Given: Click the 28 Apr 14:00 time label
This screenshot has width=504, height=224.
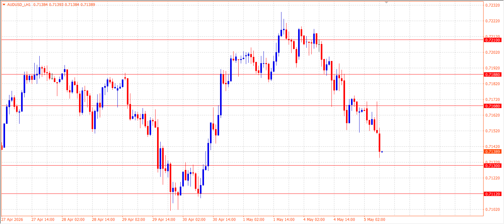Looking at the screenshot, I should click(103, 220).
